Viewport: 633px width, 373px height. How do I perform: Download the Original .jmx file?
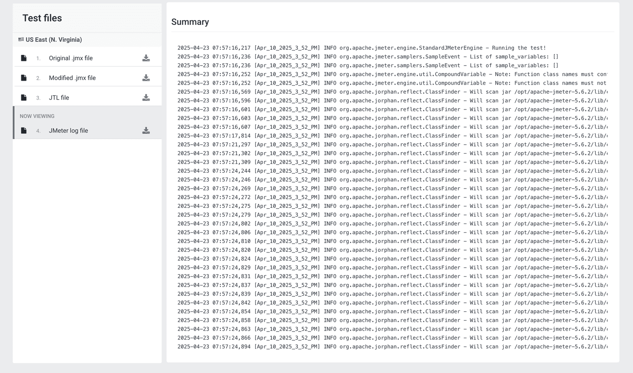pyautogui.click(x=146, y=58)
